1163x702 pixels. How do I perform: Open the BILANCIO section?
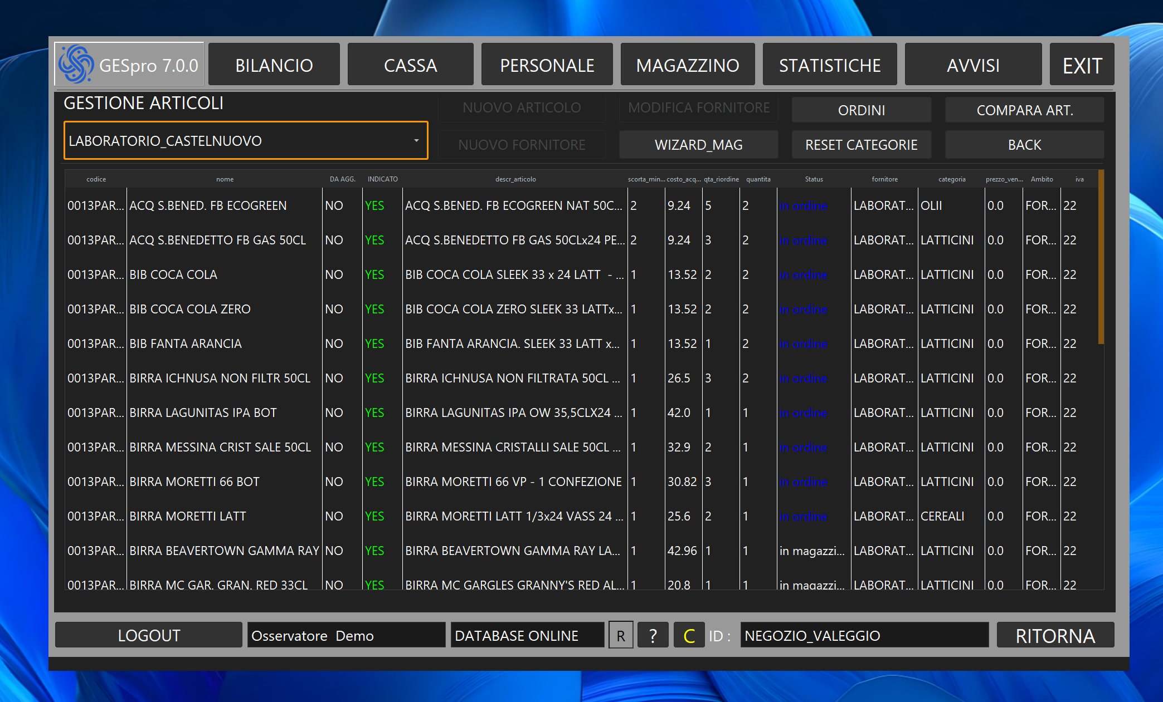[274, 65]
